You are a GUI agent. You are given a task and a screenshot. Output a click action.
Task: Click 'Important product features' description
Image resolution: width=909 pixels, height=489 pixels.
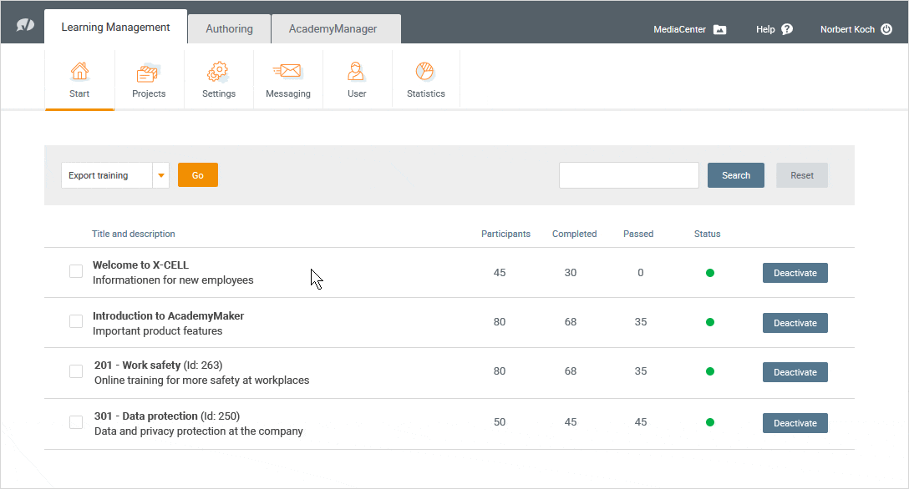pyautogui.click(x=158, y=331)
